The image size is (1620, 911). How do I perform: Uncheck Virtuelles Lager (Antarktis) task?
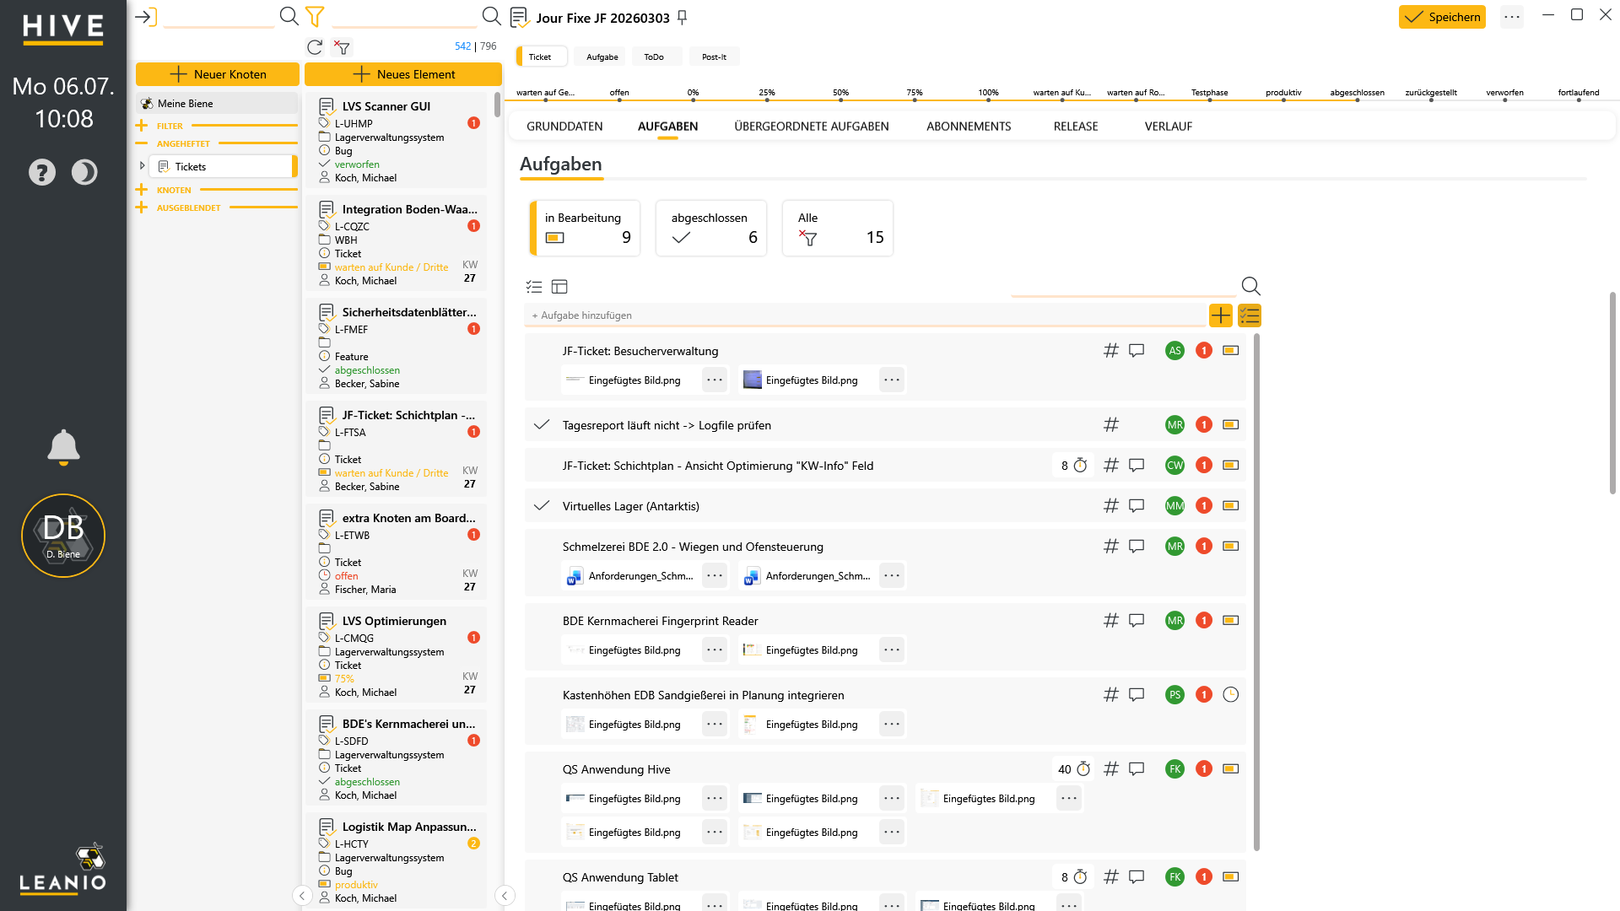542,505
